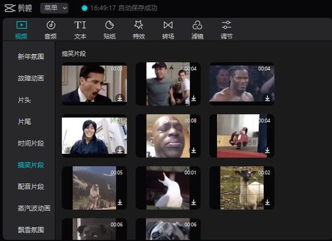Download the two men dancing clip
The image size is (332, 241).
(194, 98)
